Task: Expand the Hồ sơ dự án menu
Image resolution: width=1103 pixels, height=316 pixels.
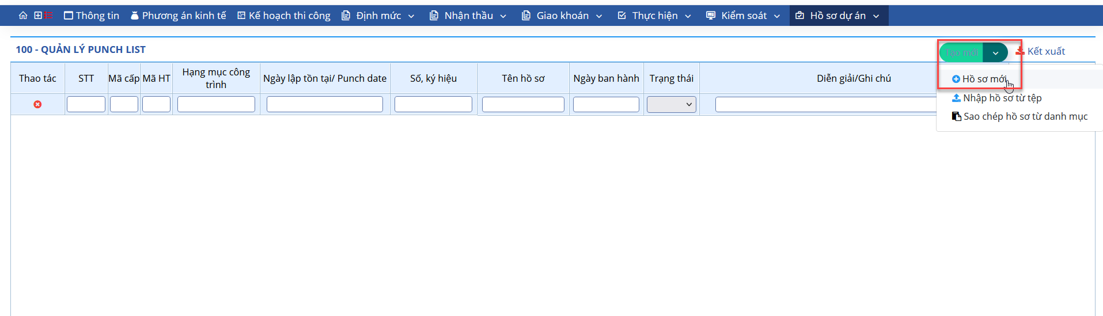Action: [x=837, y=16]
